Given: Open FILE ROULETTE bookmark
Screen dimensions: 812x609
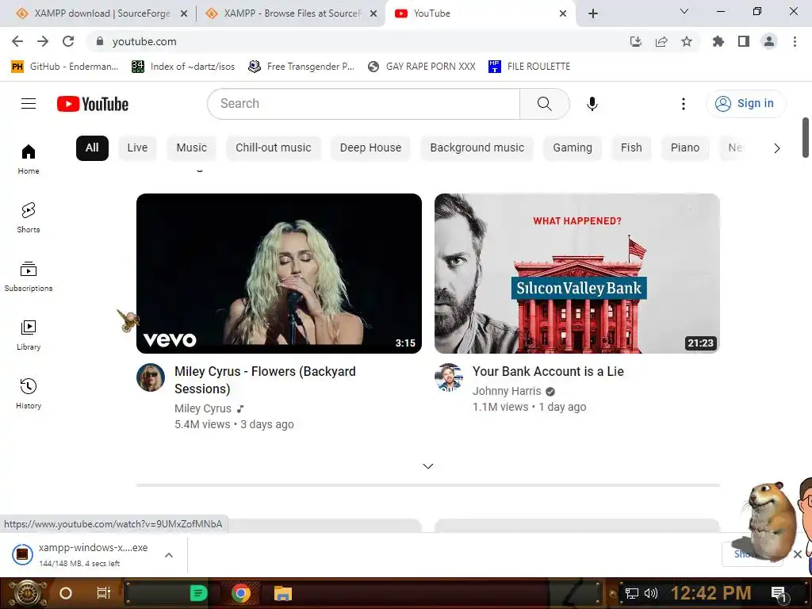Looking at the screenshot, I should click(x=529, y=67).
